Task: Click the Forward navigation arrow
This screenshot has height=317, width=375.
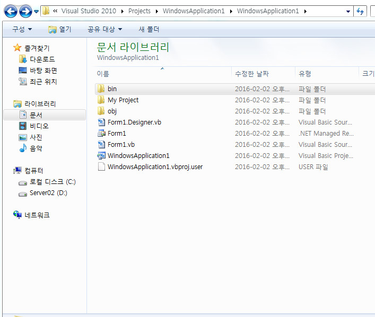Action: coord(25,11)
